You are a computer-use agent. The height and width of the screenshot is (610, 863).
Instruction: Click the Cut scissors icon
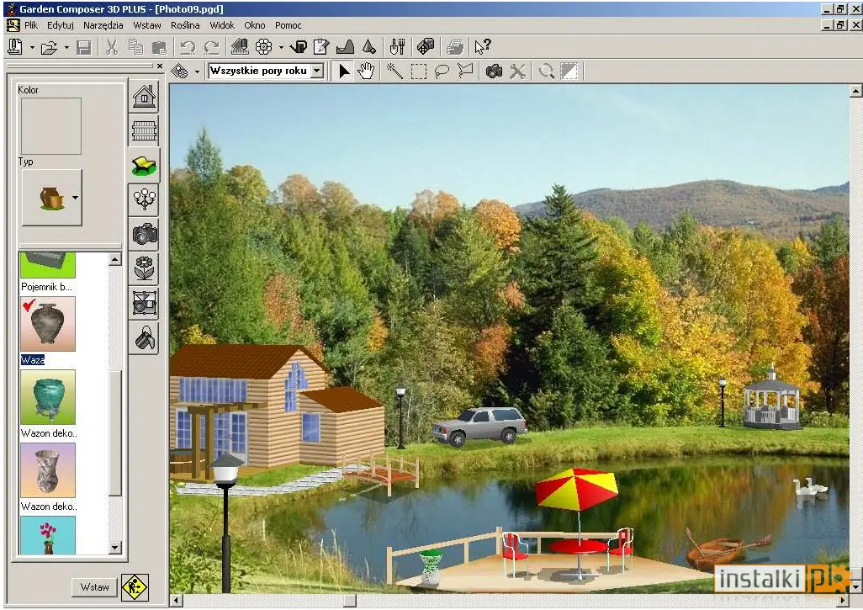[x=112, y=47]
